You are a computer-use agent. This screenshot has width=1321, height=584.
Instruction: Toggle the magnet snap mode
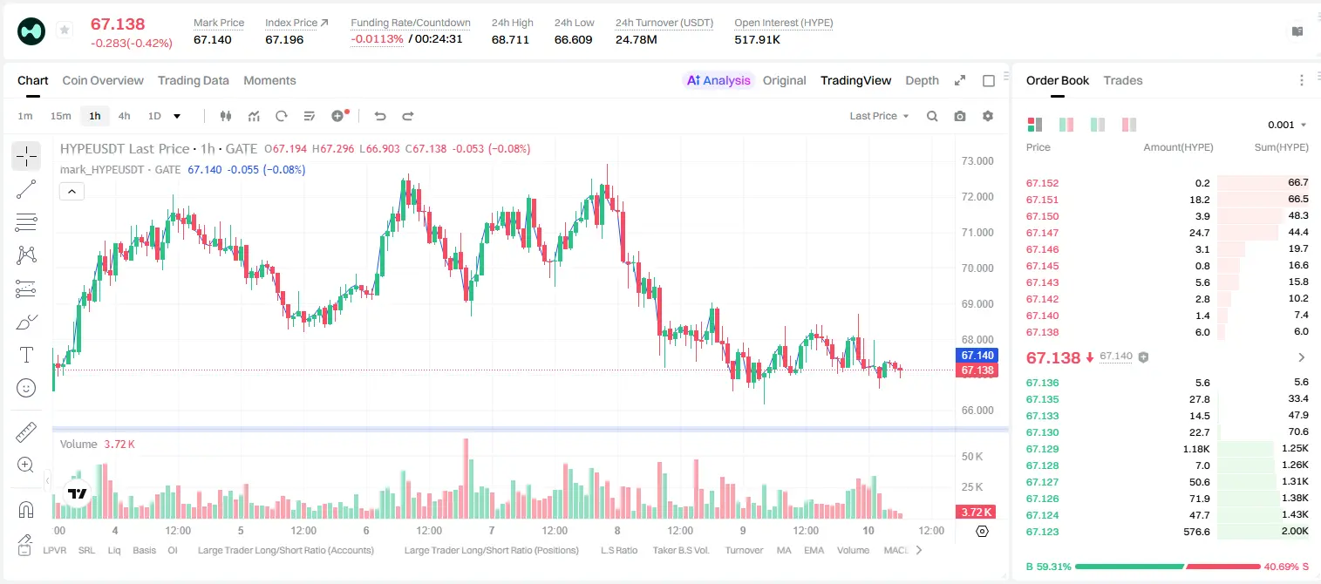coord(26,509)
